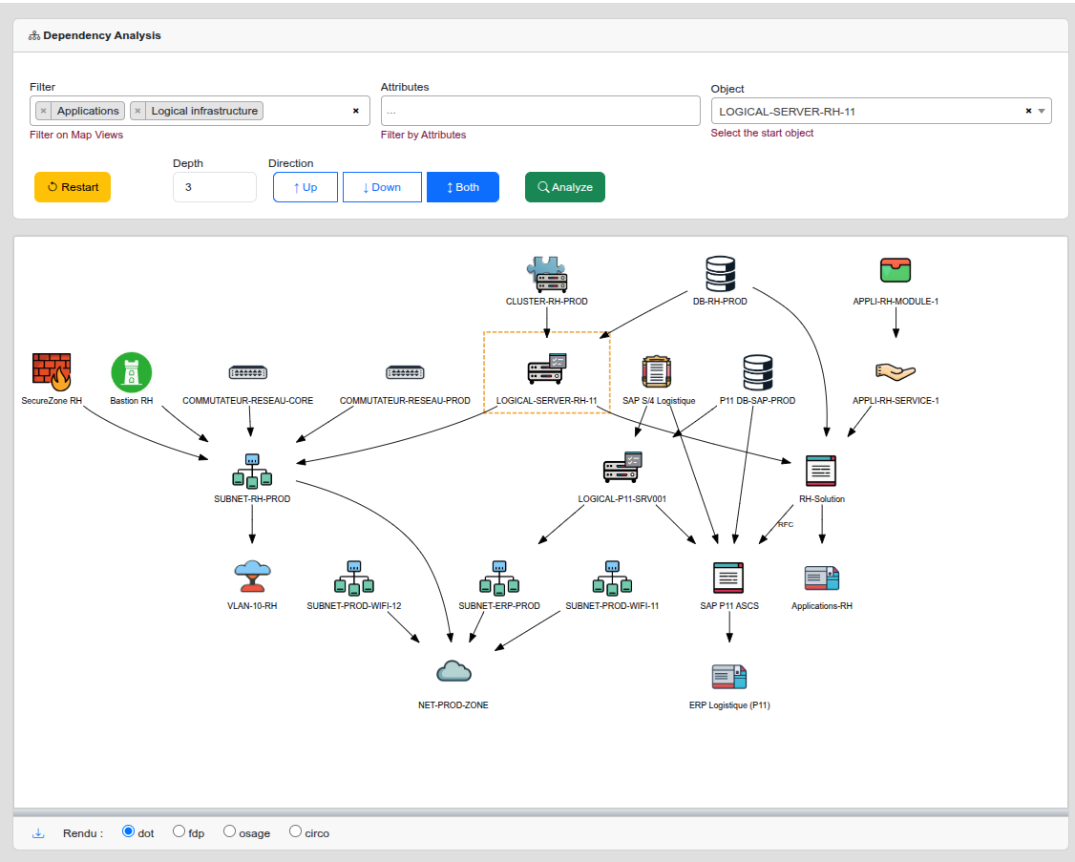Image resolution: width=1075 pixels, height=862 pixels.
Task: Remove the Applications filter tag
Action: (x=44, y=111)
